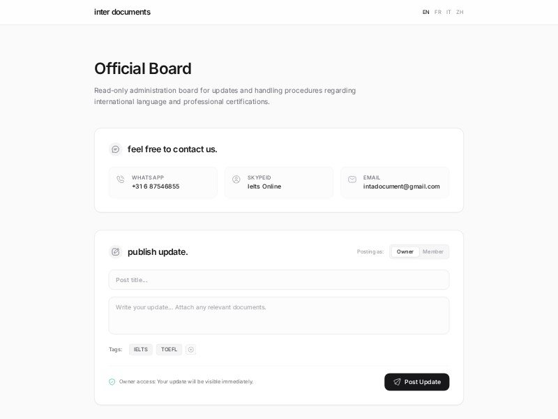Switch language to FR

(438, 13)
